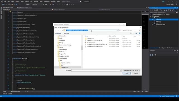Sort the file list by the Name column

(86, 36)
